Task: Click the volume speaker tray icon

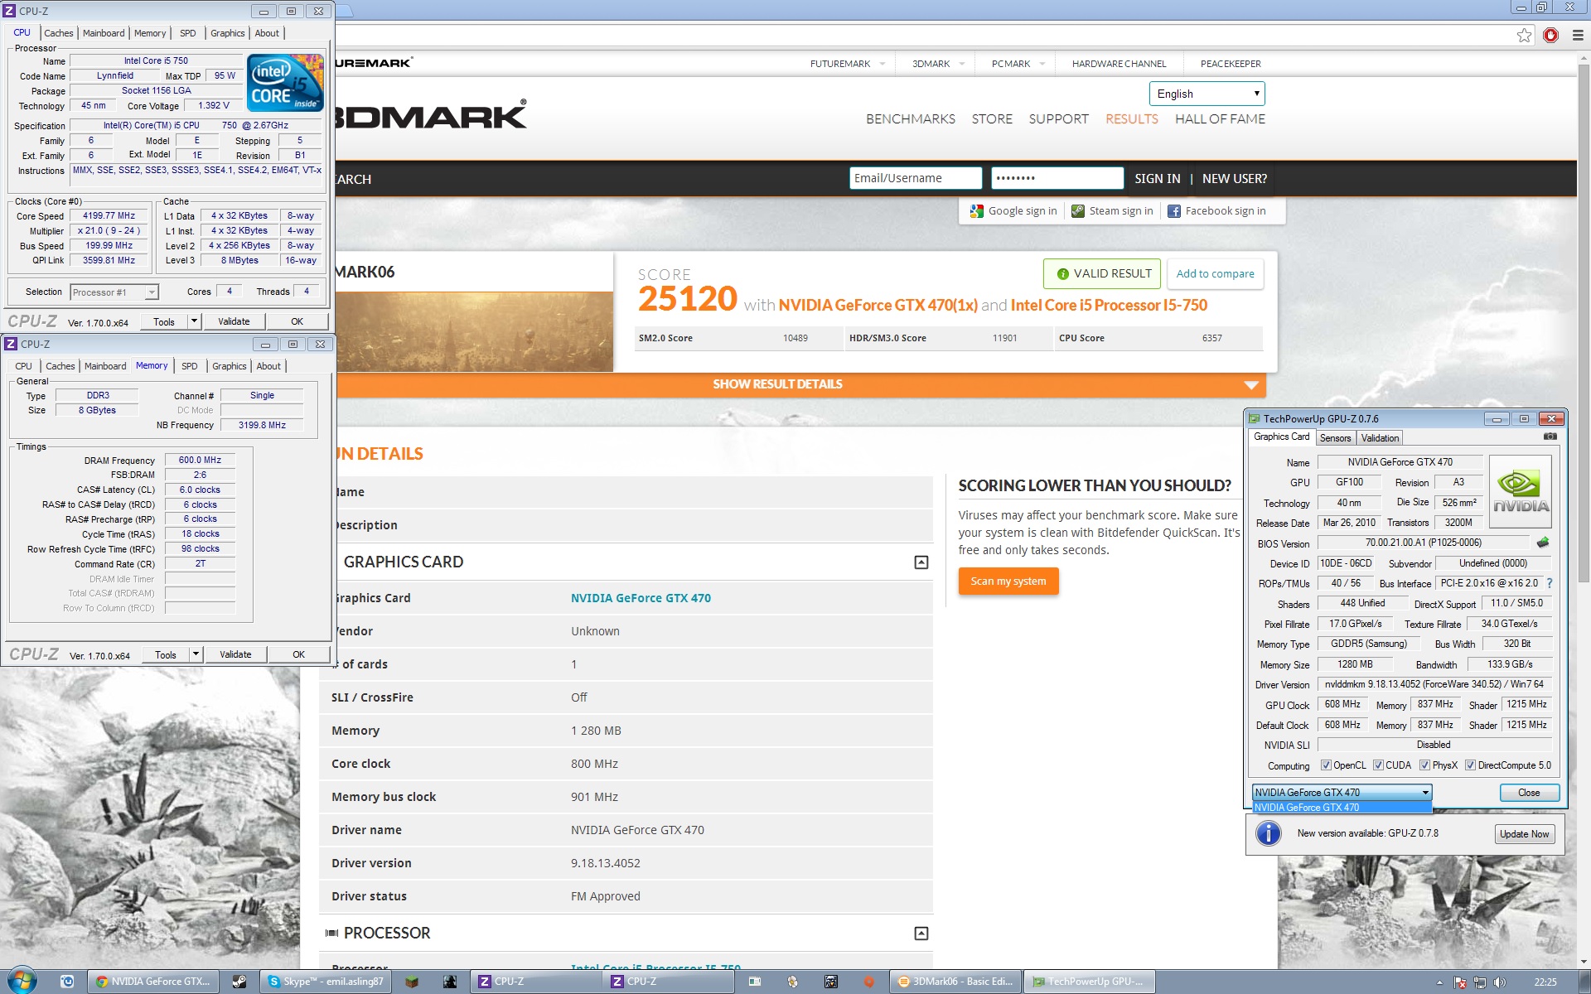Action: tap(1500, 982)
